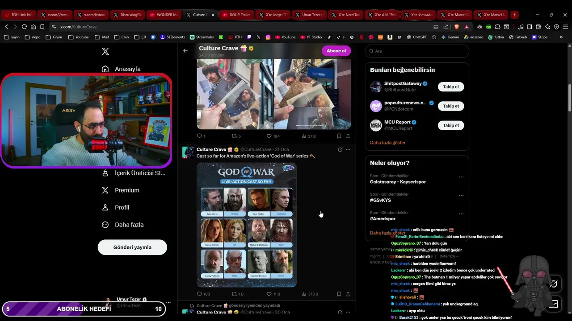572x321 pixels.
Task: Click the browser home button
Action: coord(33,27)
